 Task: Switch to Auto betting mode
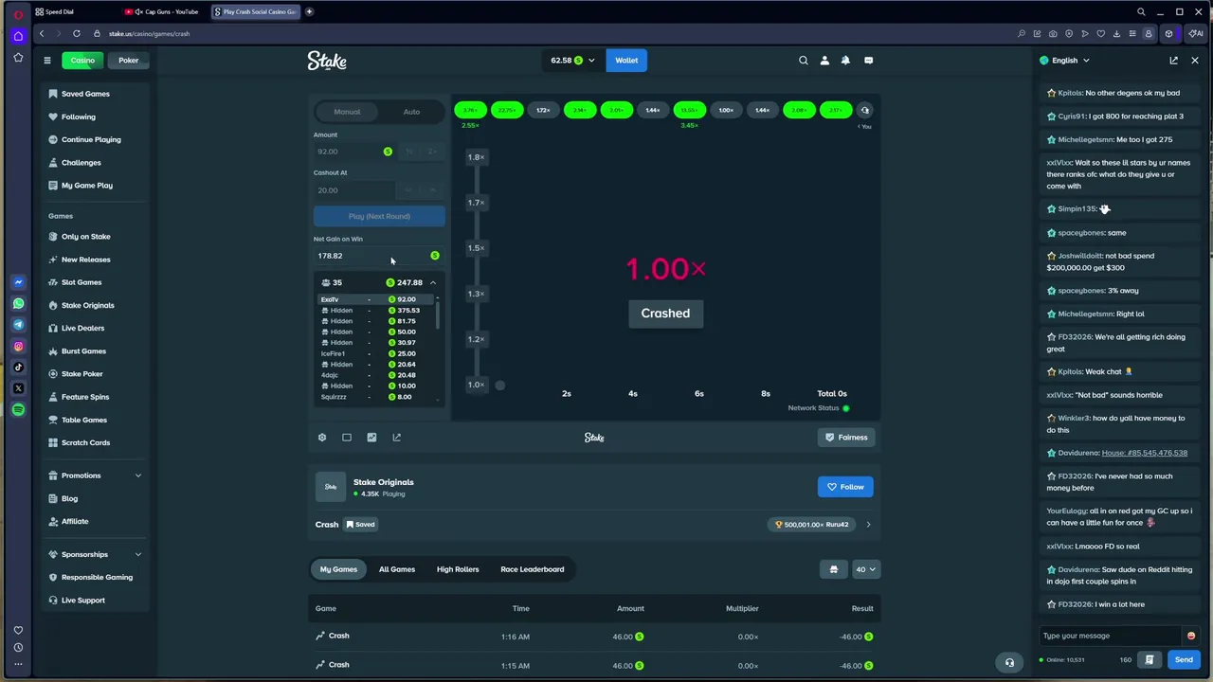click(x=411, y=112)
